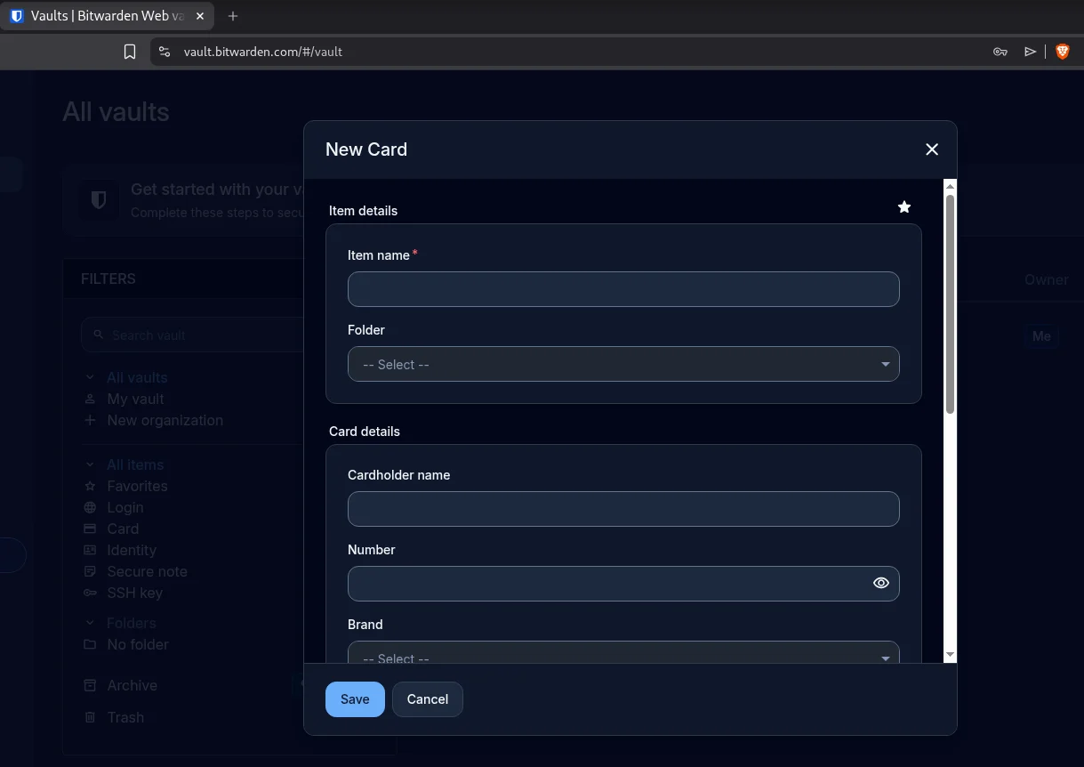The height and width of the screenshot is (767, 1084).
Task: Collapse the All vaults chevron
Action: tap(90, 377)
